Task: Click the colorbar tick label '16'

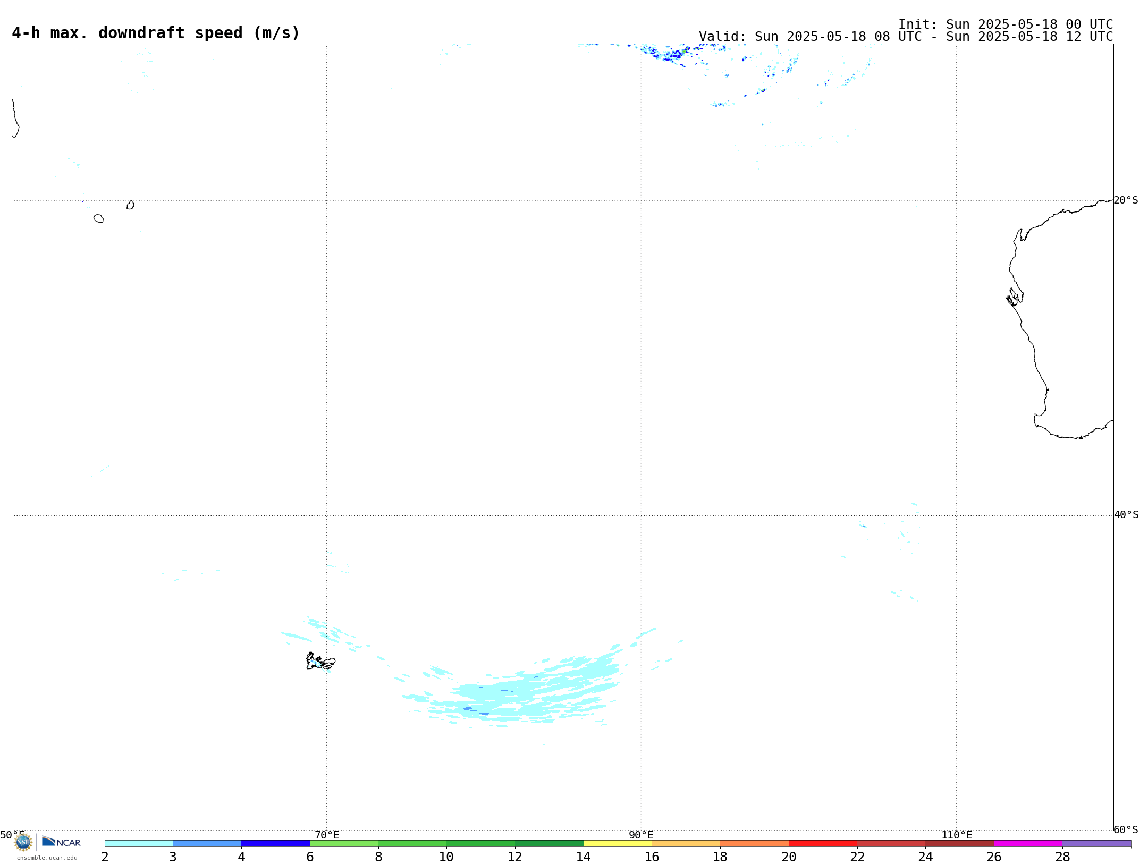Action: [x=652, y=857]
